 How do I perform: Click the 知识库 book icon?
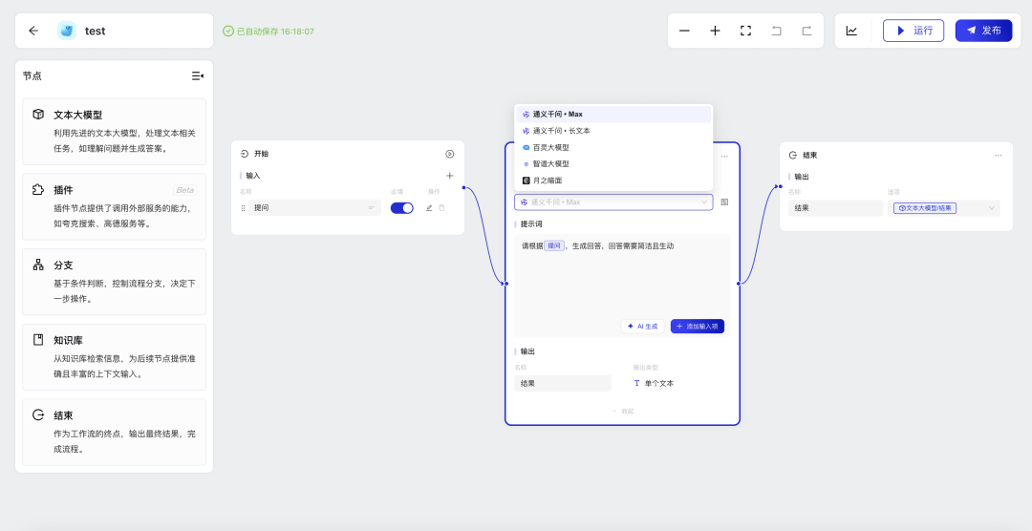coord(38,340)
